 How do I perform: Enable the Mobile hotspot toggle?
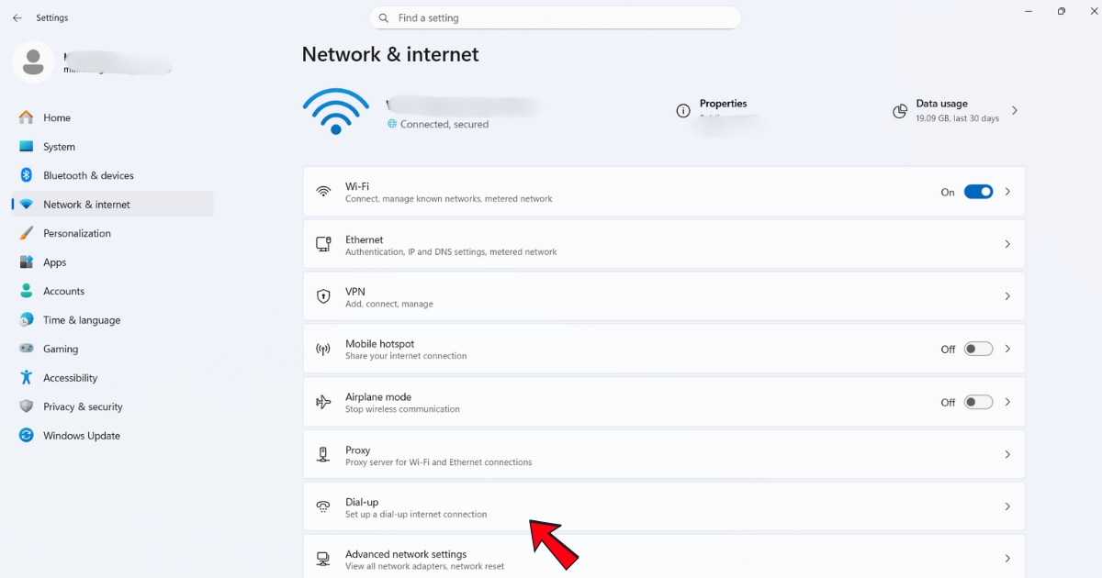coord(978,349)
